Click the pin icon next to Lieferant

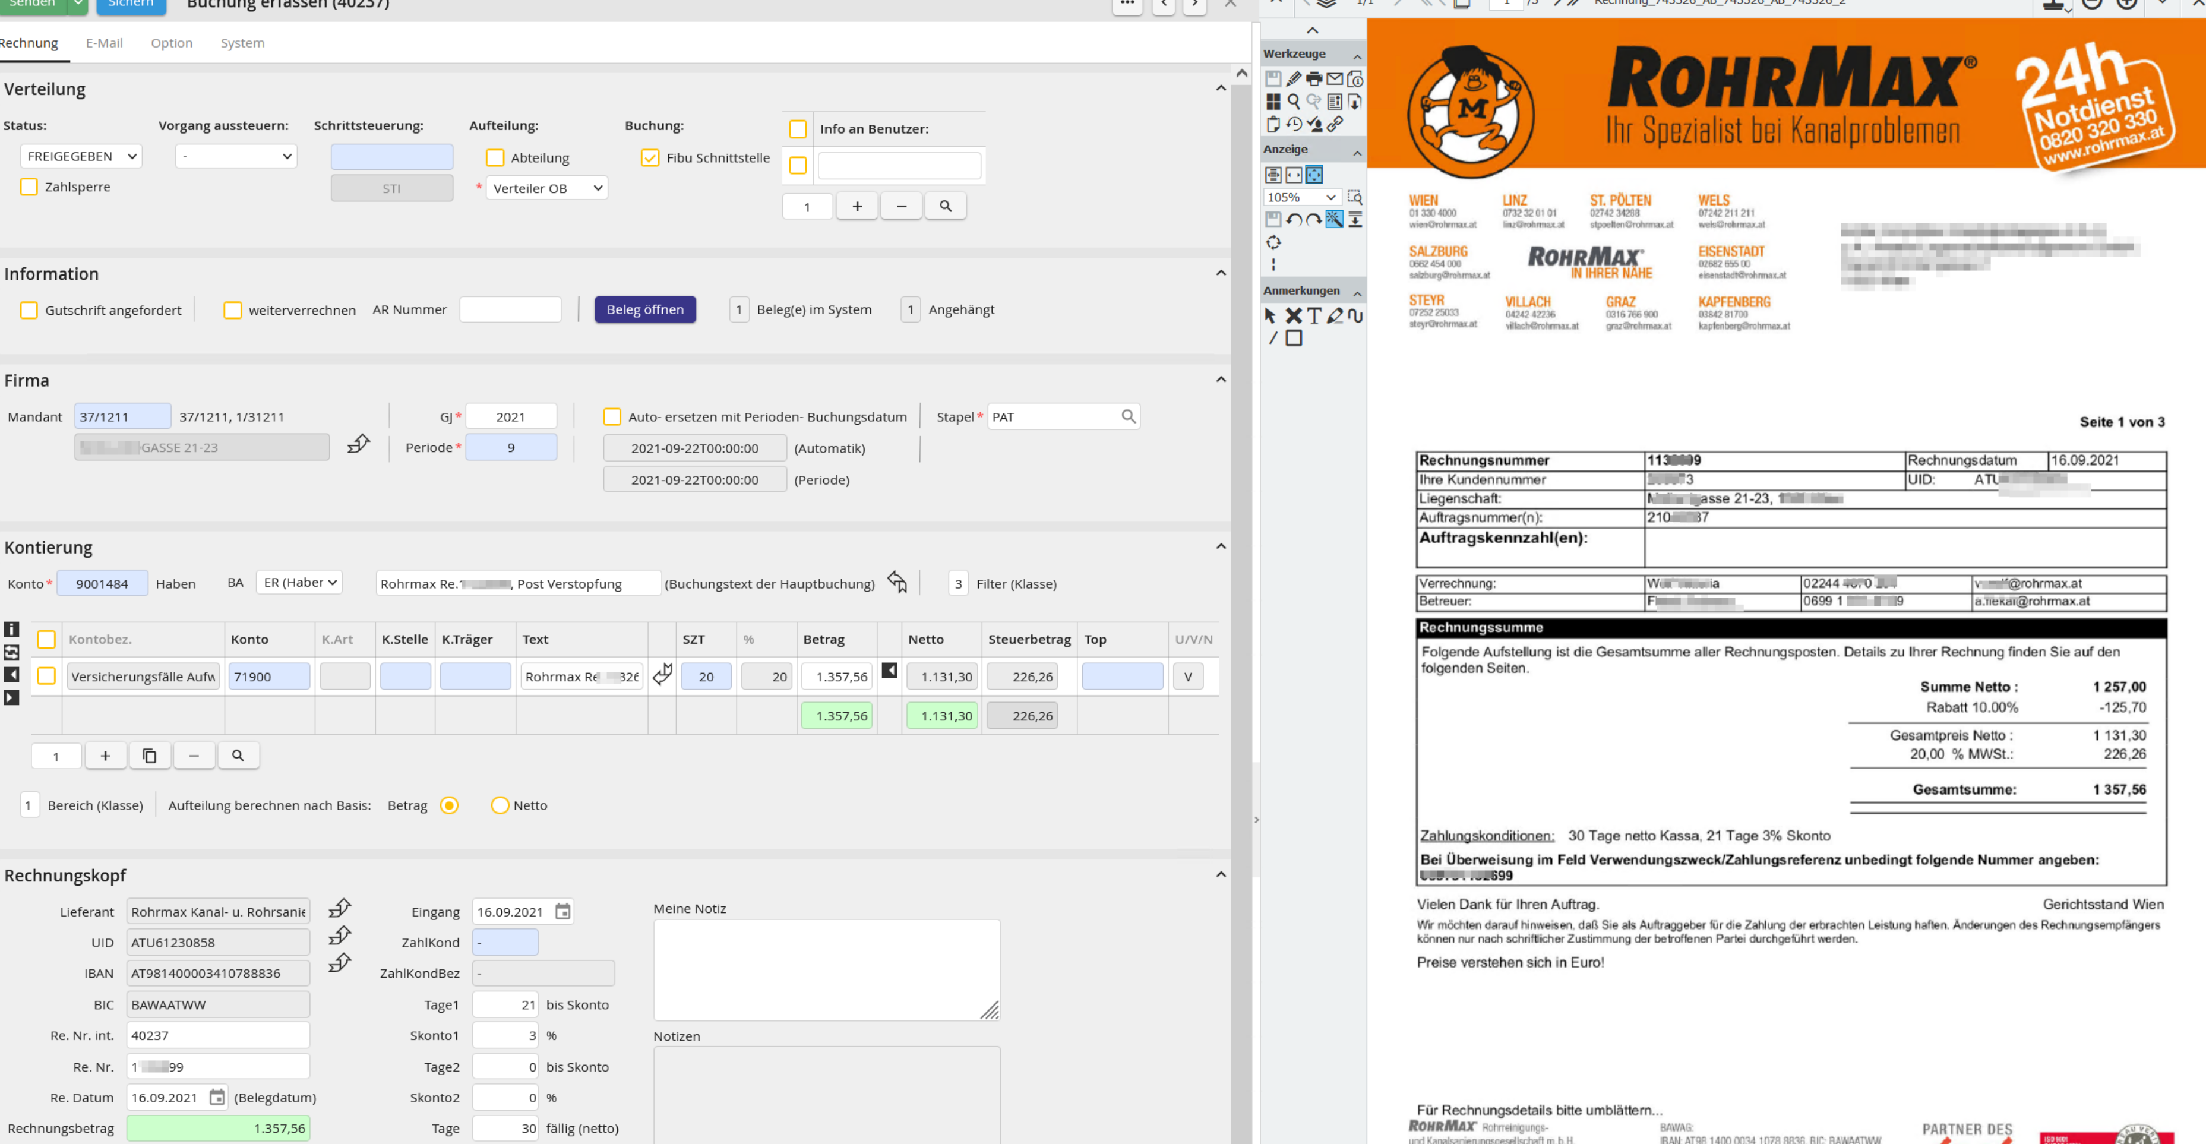point(340,908)
